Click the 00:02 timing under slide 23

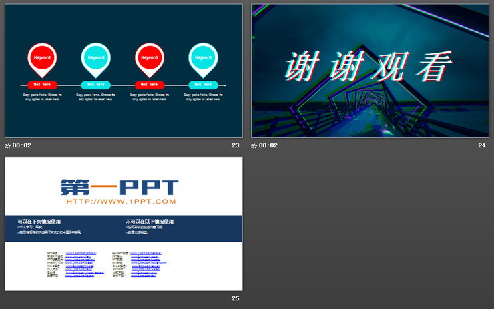tap(22, 145)
